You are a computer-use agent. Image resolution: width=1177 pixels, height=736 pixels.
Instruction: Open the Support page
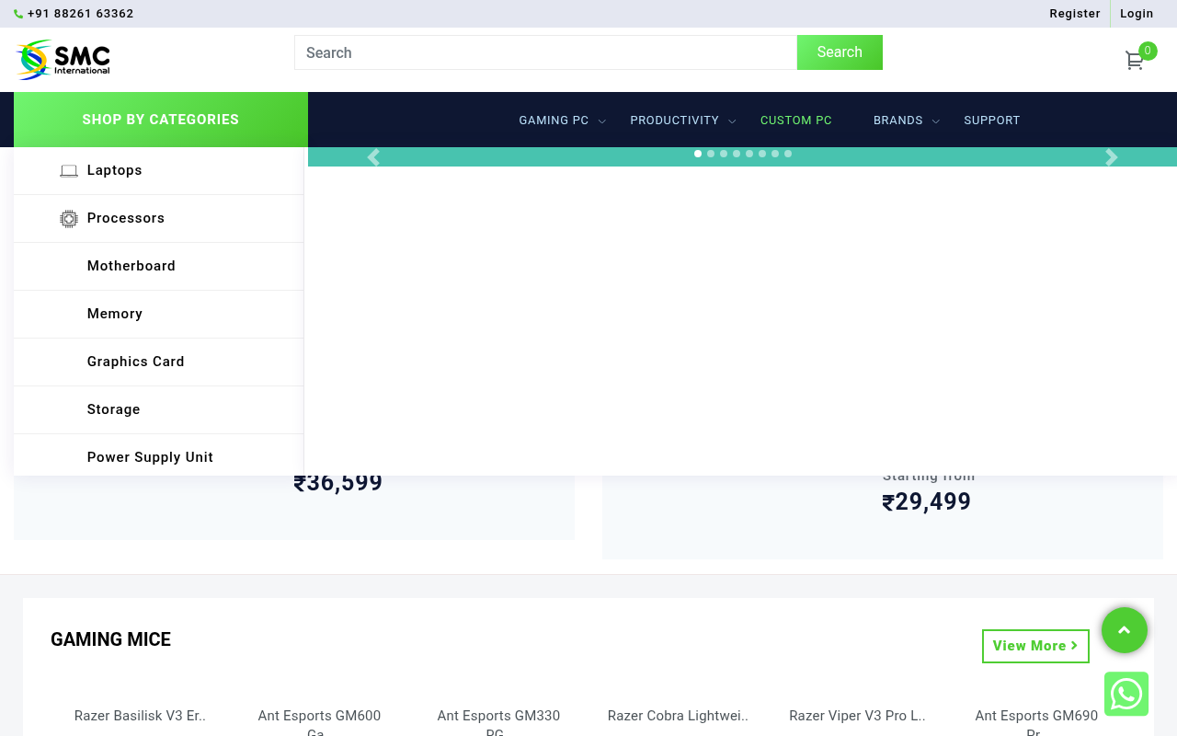(992, 121)
